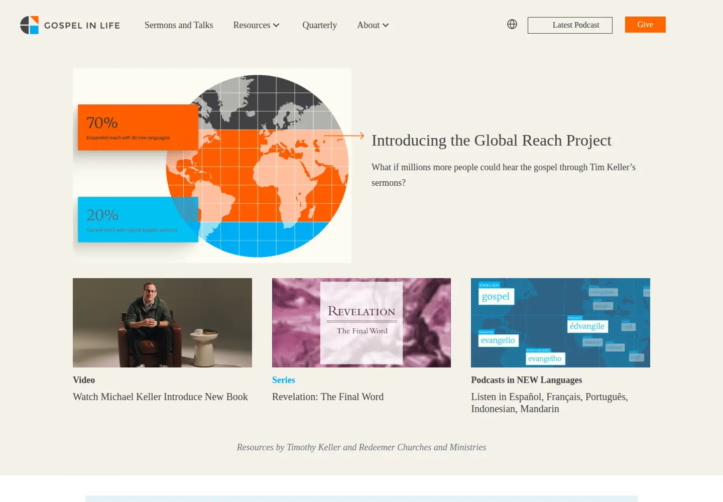Go to the Quarterly page
Image resolution: width=723 pixels, height=502 pixels.
(x=319, y=25)
